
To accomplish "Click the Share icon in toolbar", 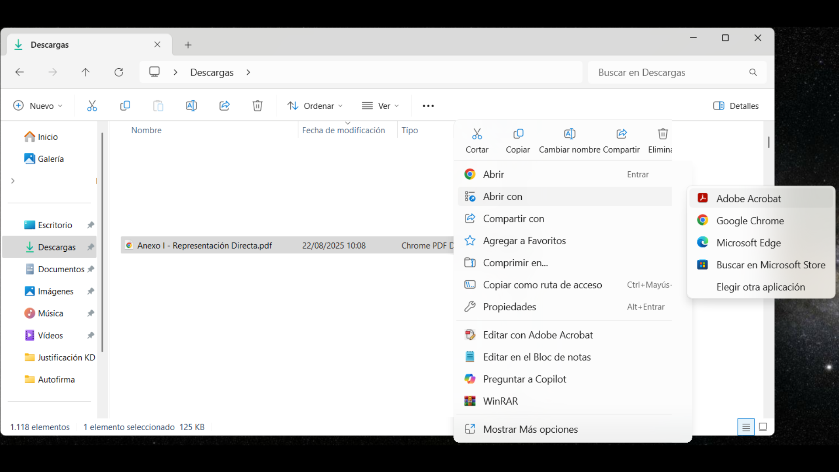I will point(224,106).
